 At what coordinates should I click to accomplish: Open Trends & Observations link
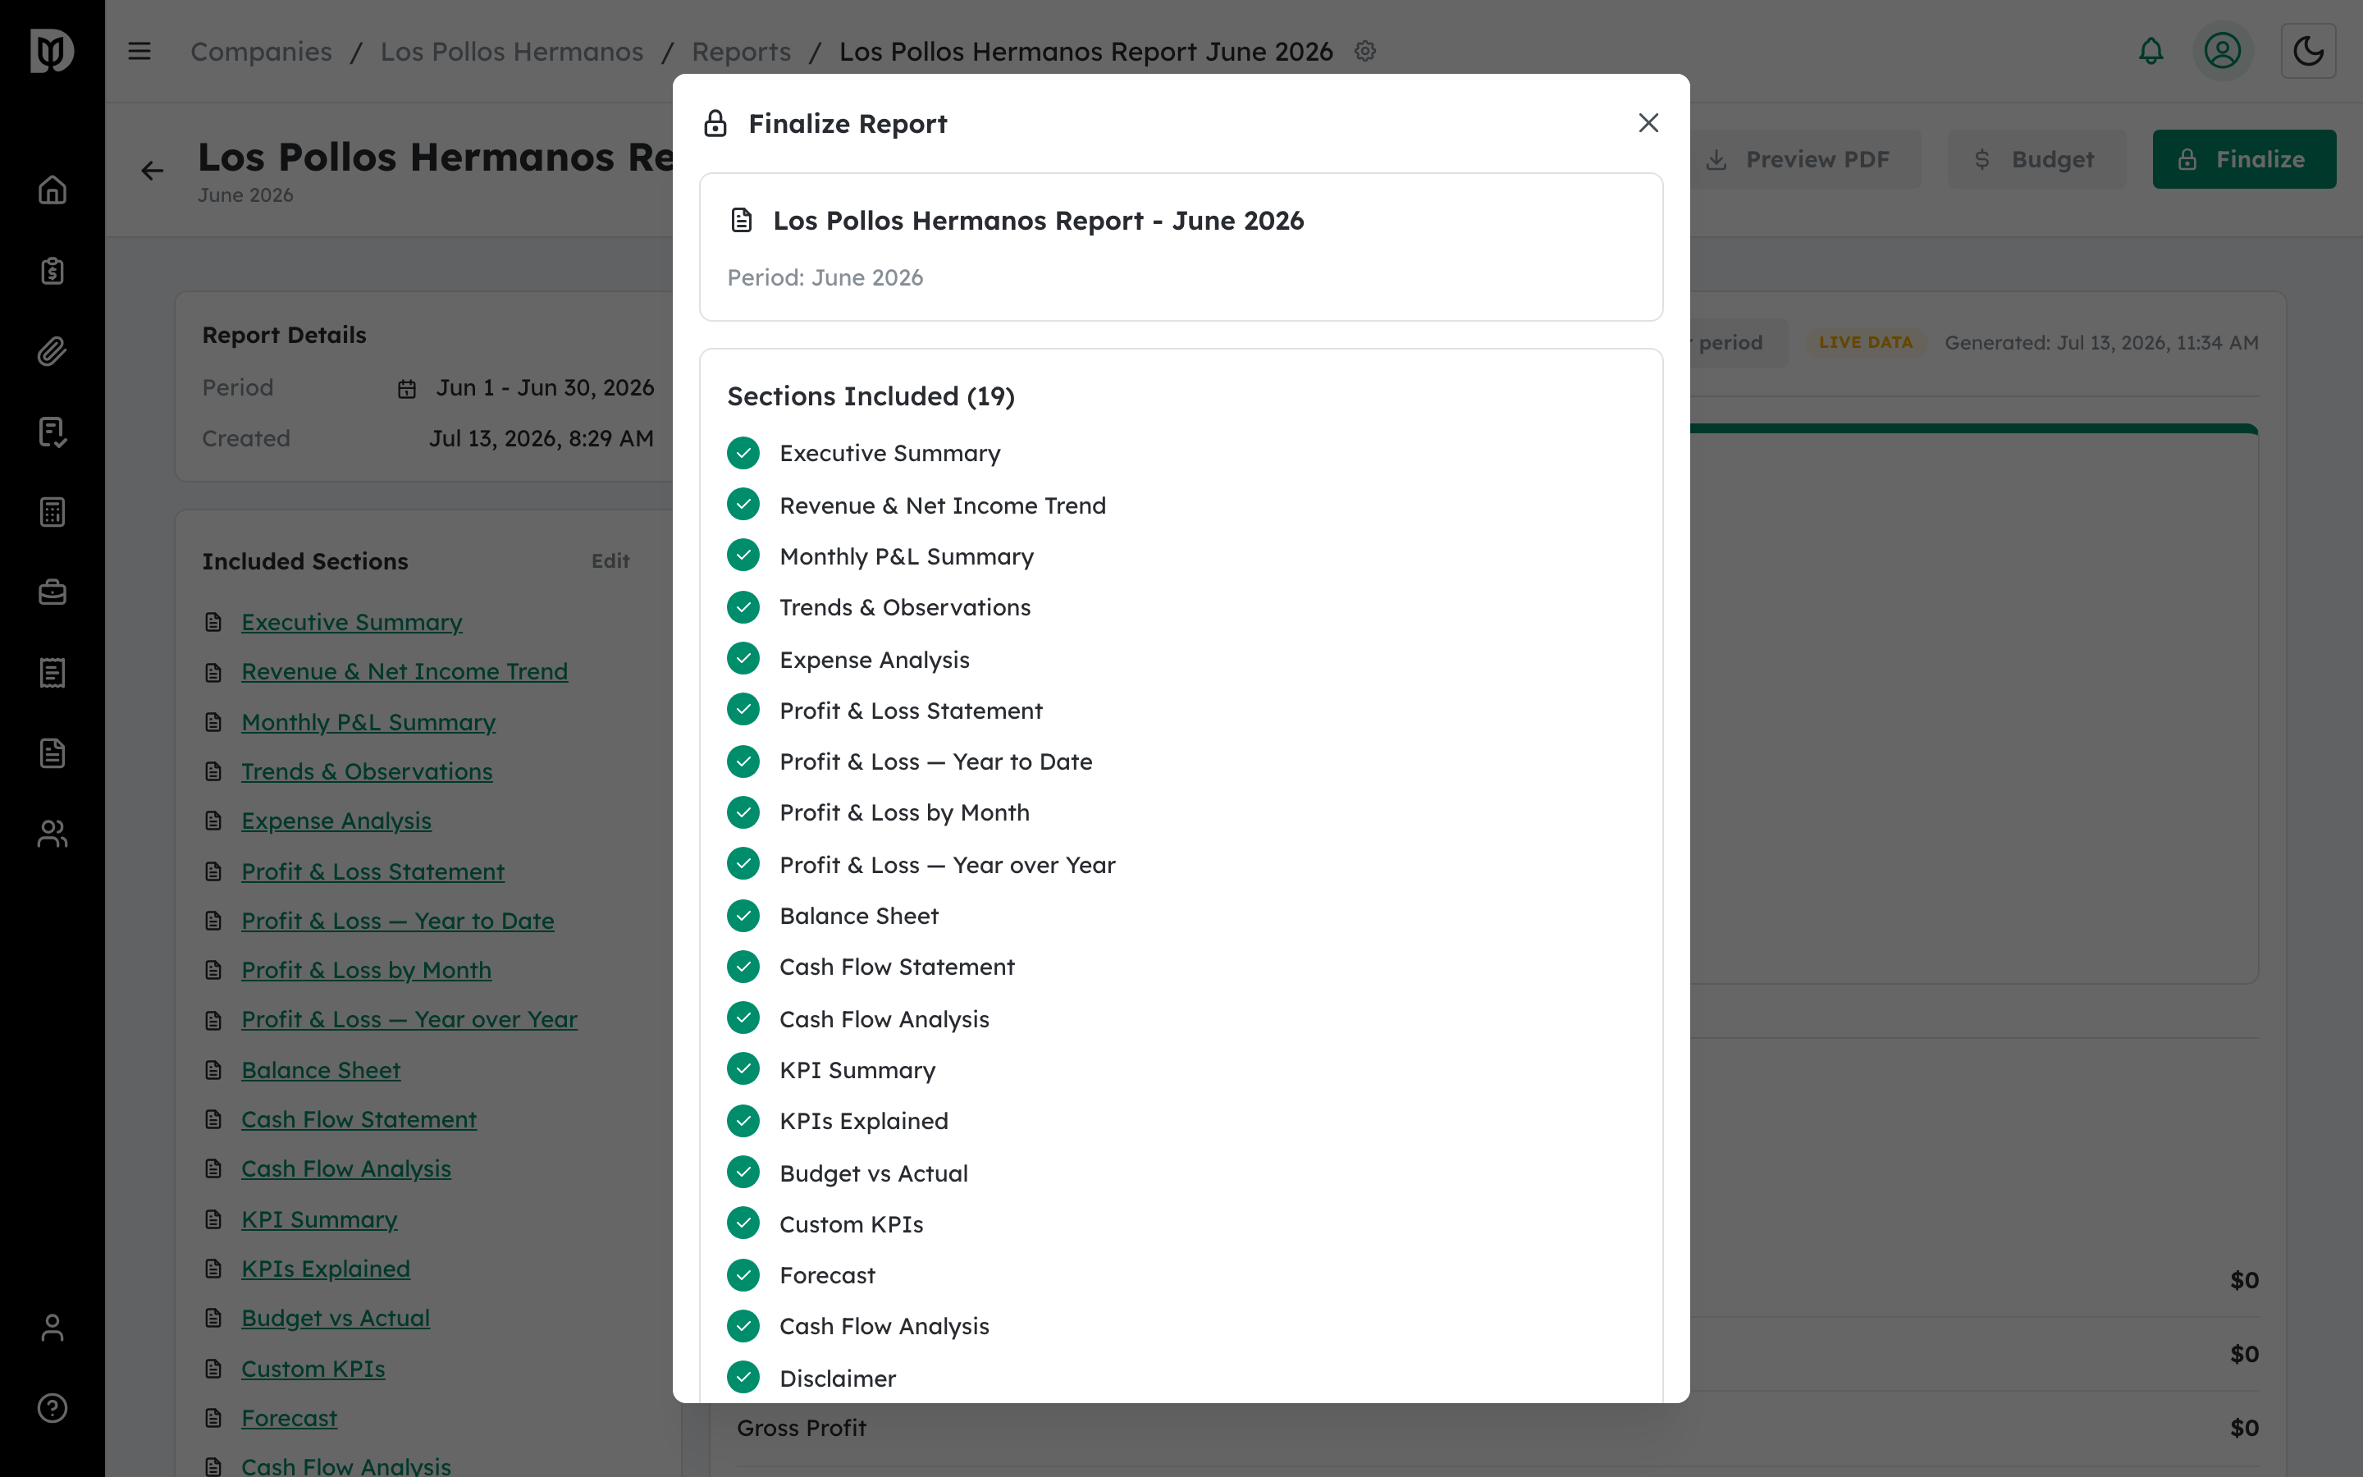tap(366, 771)
